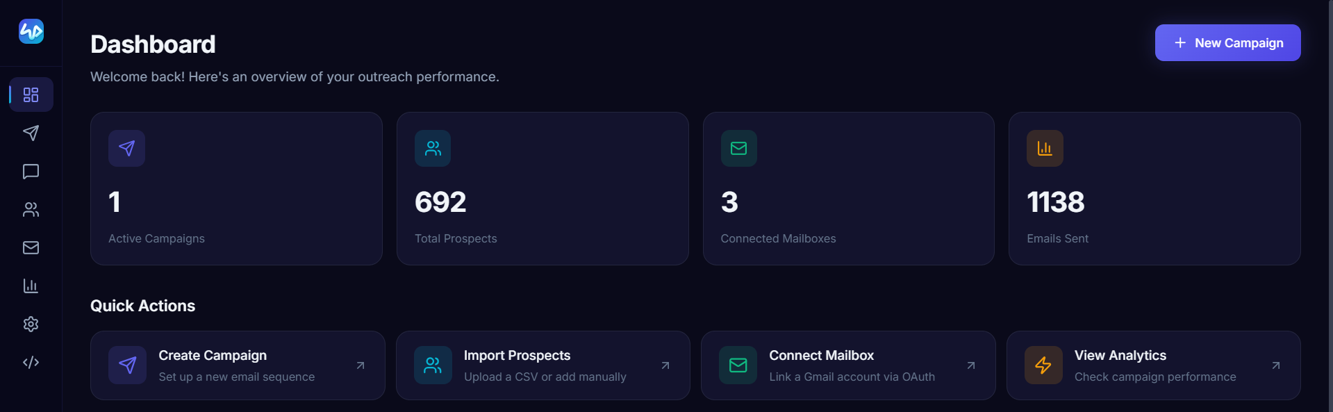Open the Connect Mailbox quick action
The height and width of the screenshot is (412, 1333).
click(848, 365)
